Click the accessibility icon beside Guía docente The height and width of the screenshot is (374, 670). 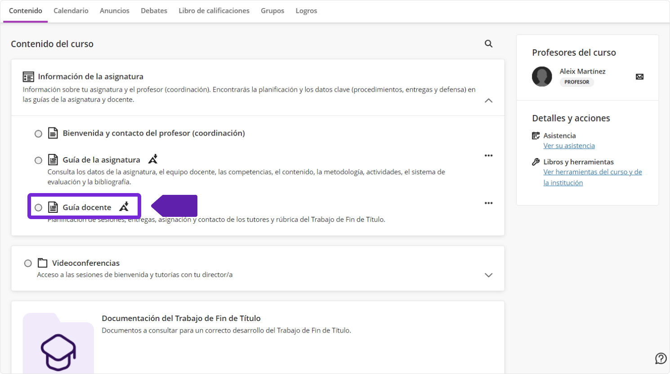(x=124, y=207)
